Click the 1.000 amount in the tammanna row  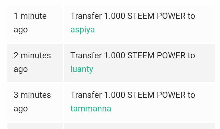[115, 95]
